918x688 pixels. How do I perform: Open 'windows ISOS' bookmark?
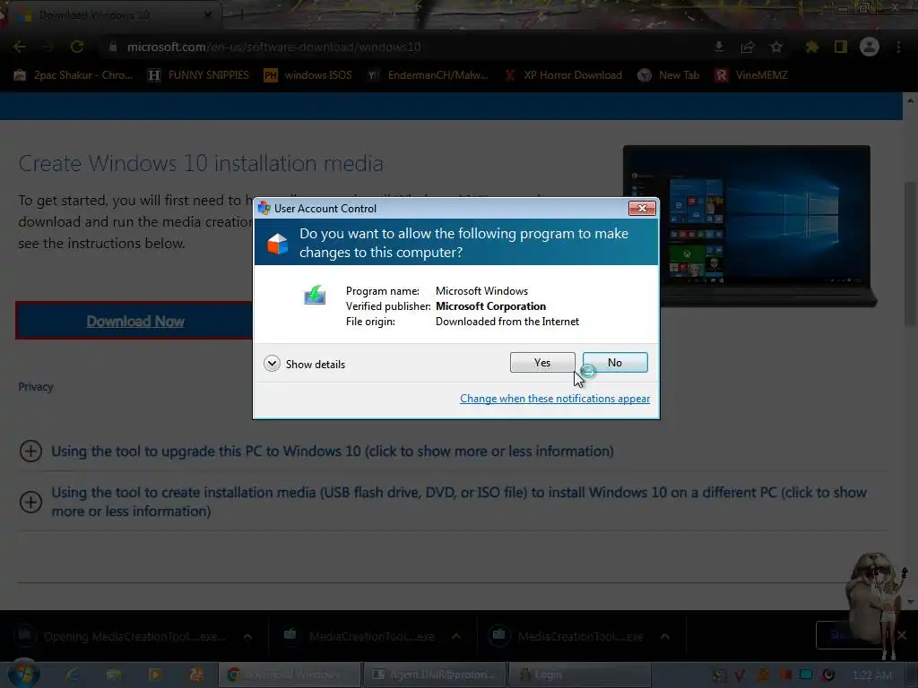(x=308, y=75)
